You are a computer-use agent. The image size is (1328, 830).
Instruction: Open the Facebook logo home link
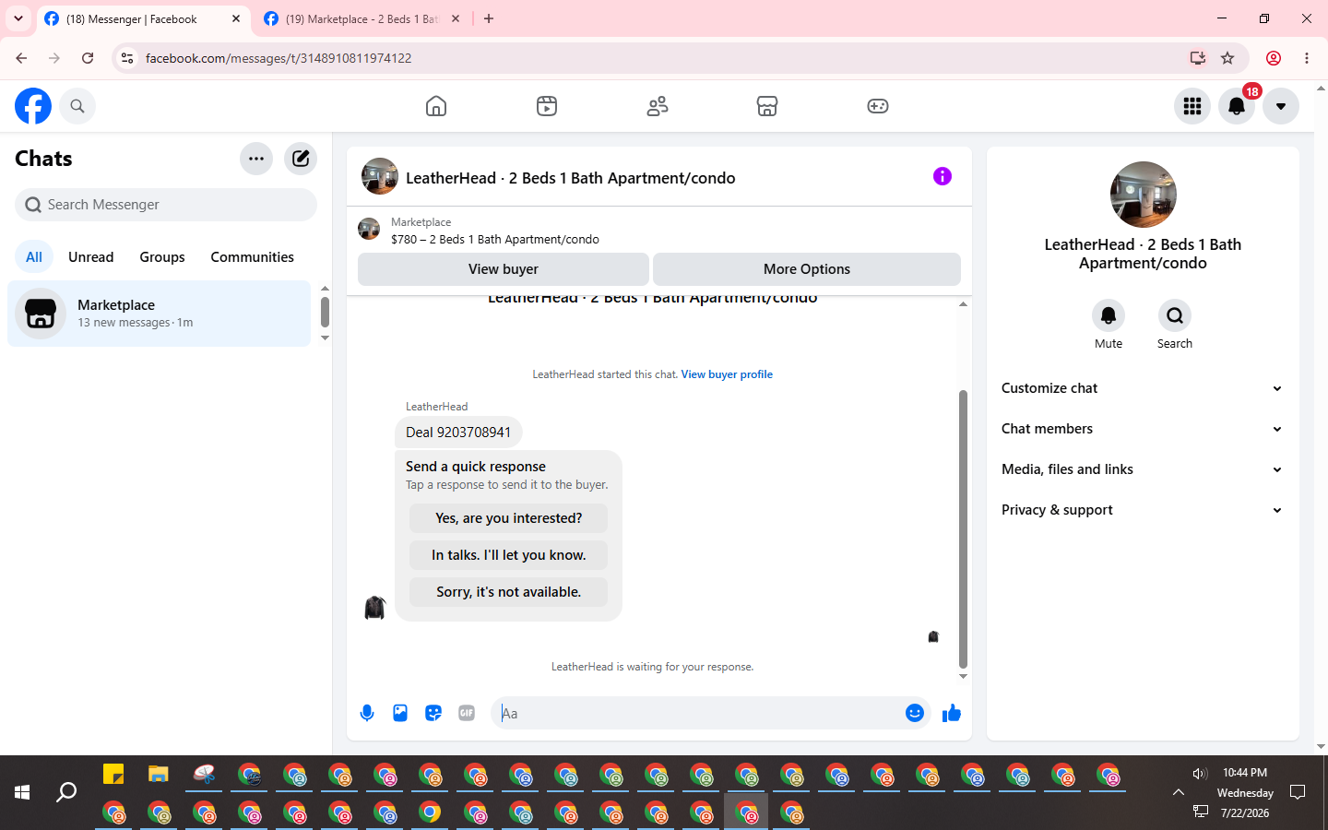pos(33,106)
